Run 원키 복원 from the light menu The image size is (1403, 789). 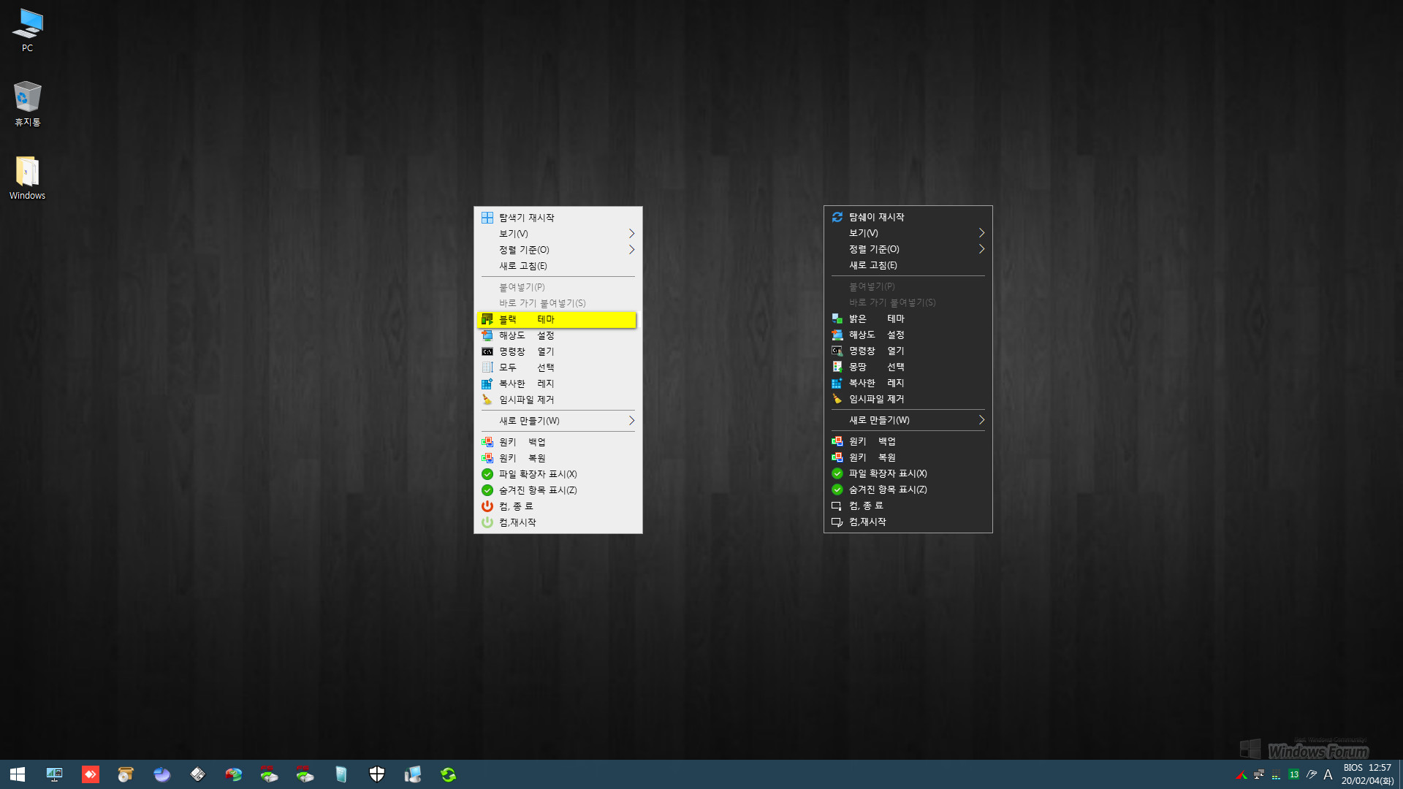[558, 458]
